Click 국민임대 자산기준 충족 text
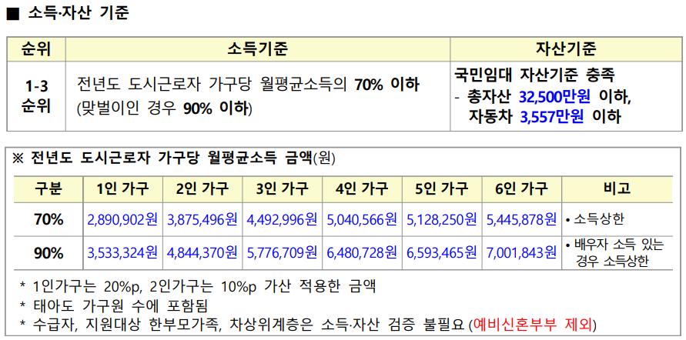 pyautogui.click(x=534, y=75)
